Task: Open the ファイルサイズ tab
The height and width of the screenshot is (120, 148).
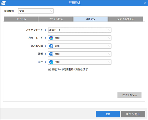Action: click(125, 19)
